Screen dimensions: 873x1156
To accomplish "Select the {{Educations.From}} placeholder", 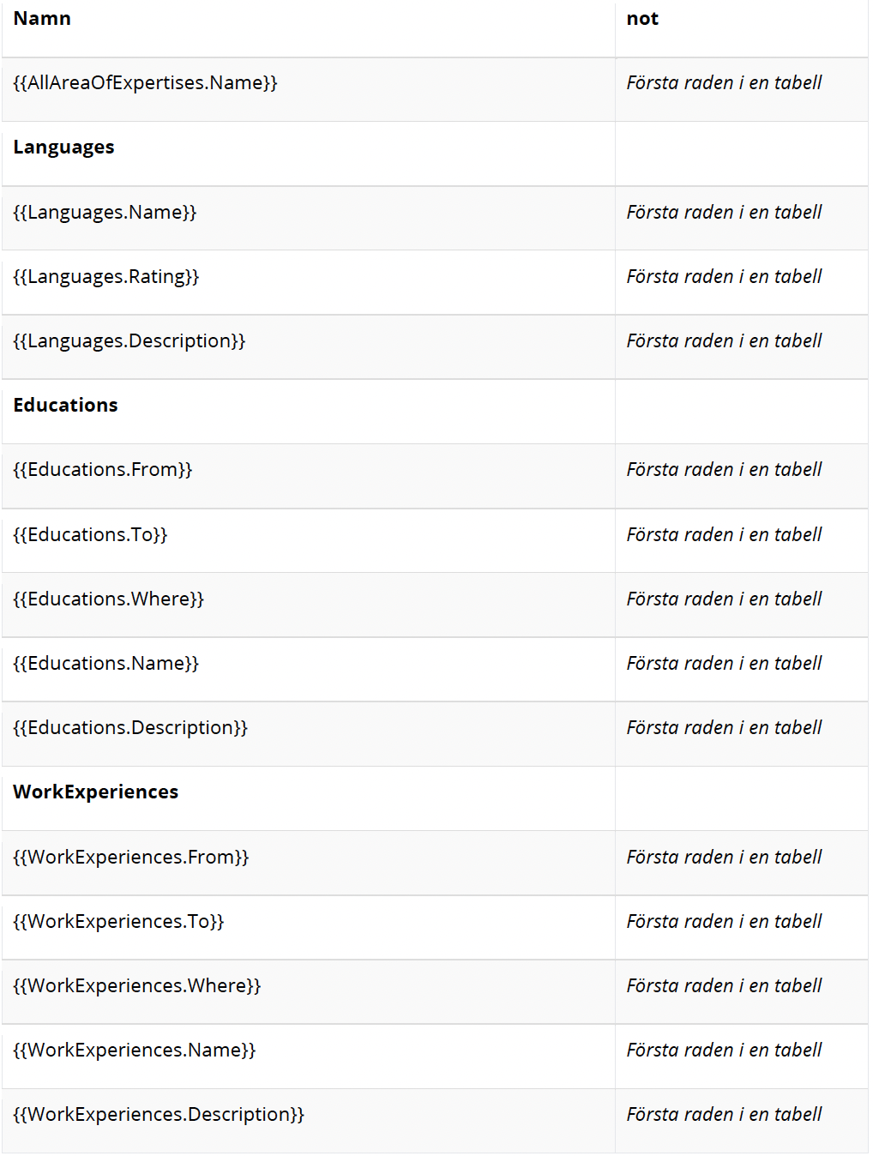I will pos(103,470).
